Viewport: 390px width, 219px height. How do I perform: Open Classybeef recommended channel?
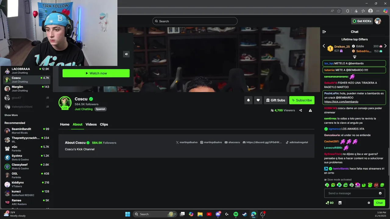pyautogui.click(x=26, y=166)
